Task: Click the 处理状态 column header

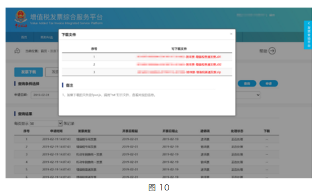Action: [x=237, y=131]
